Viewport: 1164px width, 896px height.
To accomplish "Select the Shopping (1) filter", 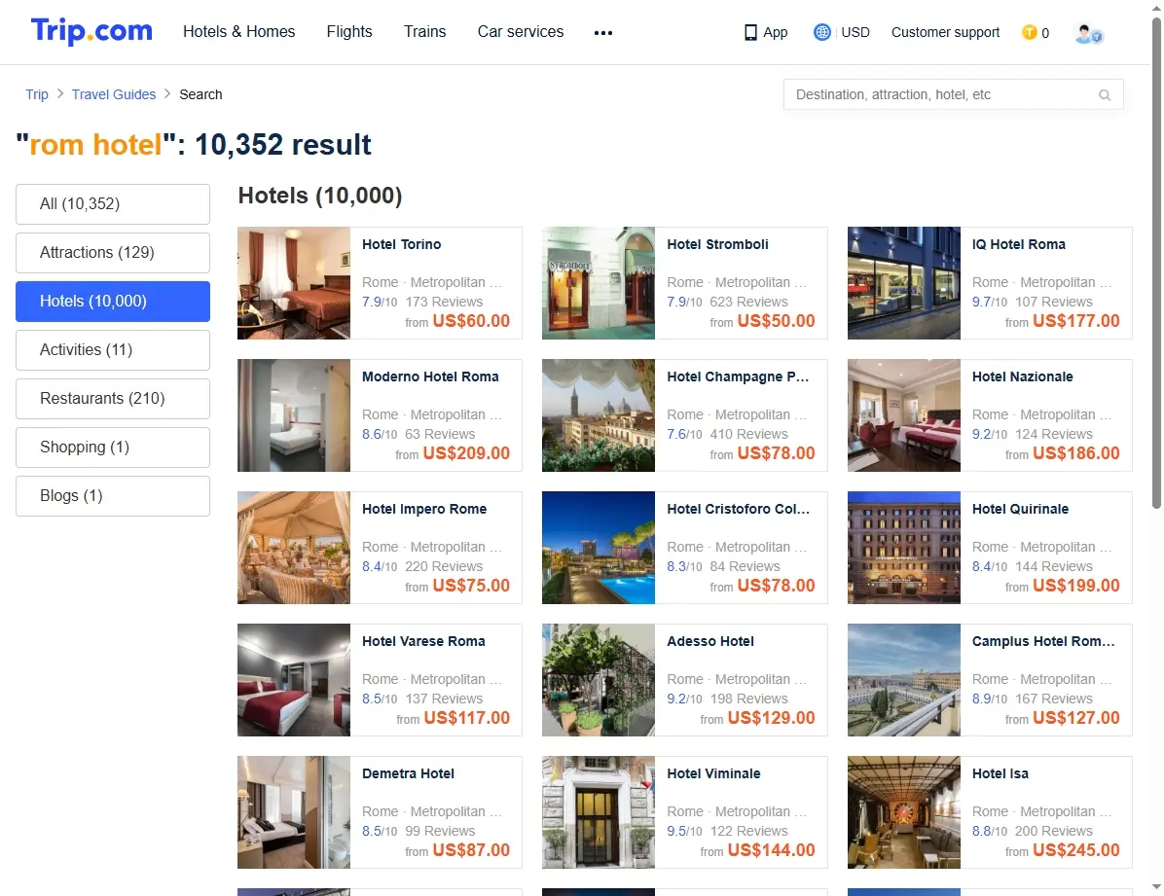I will pos(113,447).
